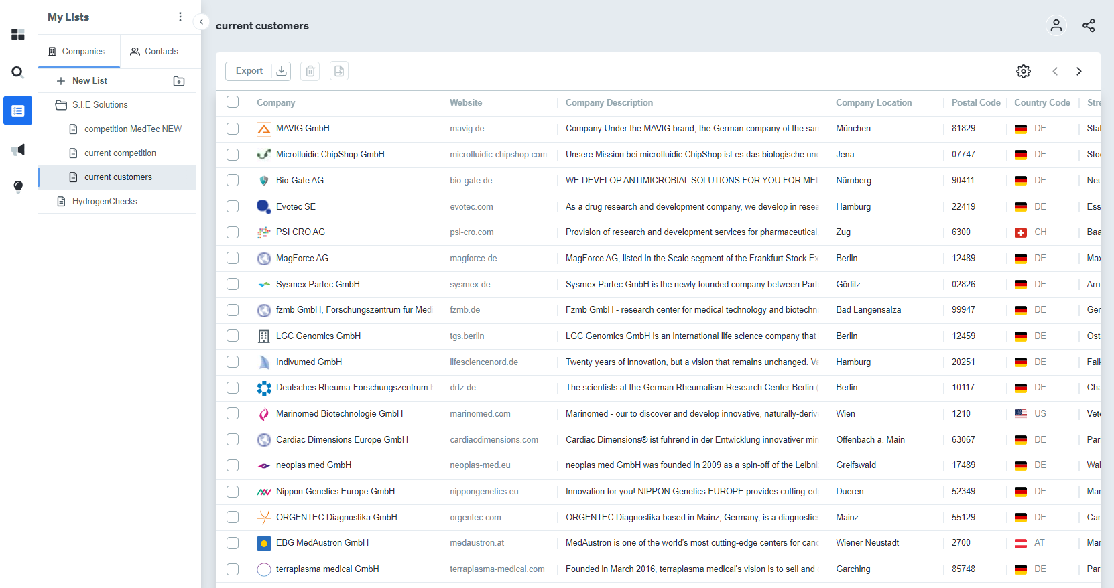This screenshot has height=588, width=1114.
Task: Check the Sysmex Partec GmbH checkbox
Action: click(233, 284)
